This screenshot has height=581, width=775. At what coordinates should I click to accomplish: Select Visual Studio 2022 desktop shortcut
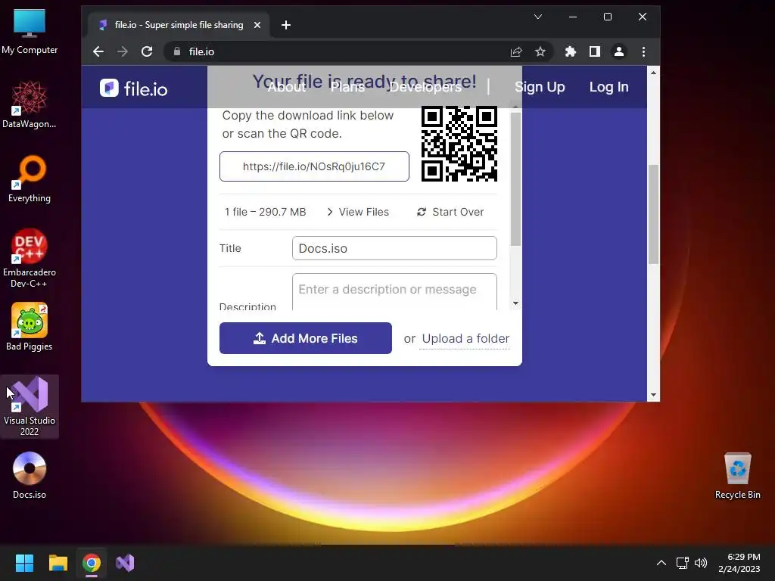(30, 406)
